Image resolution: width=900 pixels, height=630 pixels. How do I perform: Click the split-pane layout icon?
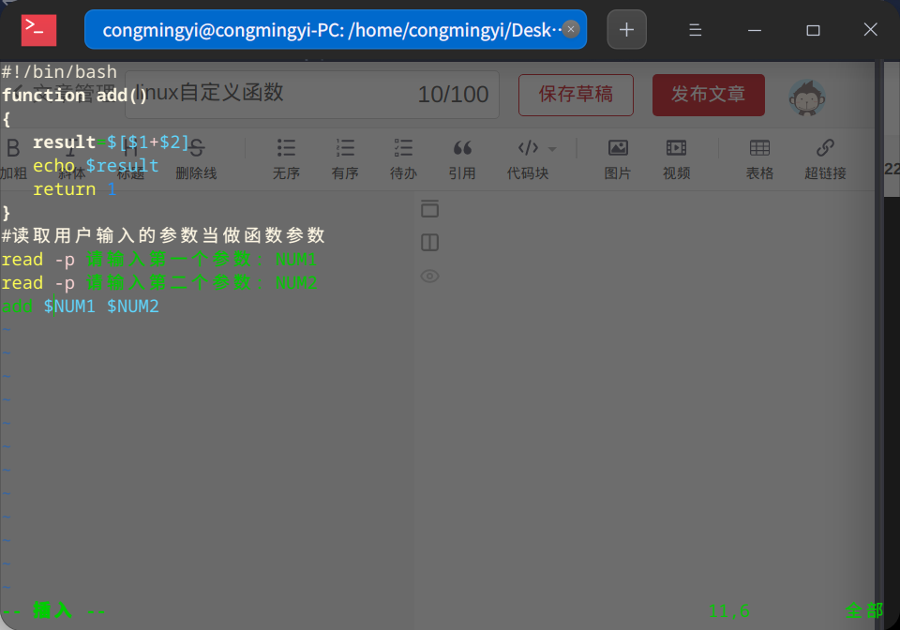tap(429, 243)
